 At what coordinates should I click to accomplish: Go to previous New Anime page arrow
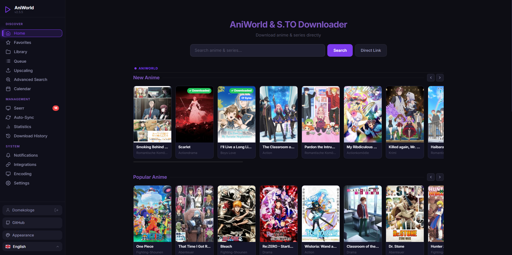pyautogui.click(x=431, y=78)
